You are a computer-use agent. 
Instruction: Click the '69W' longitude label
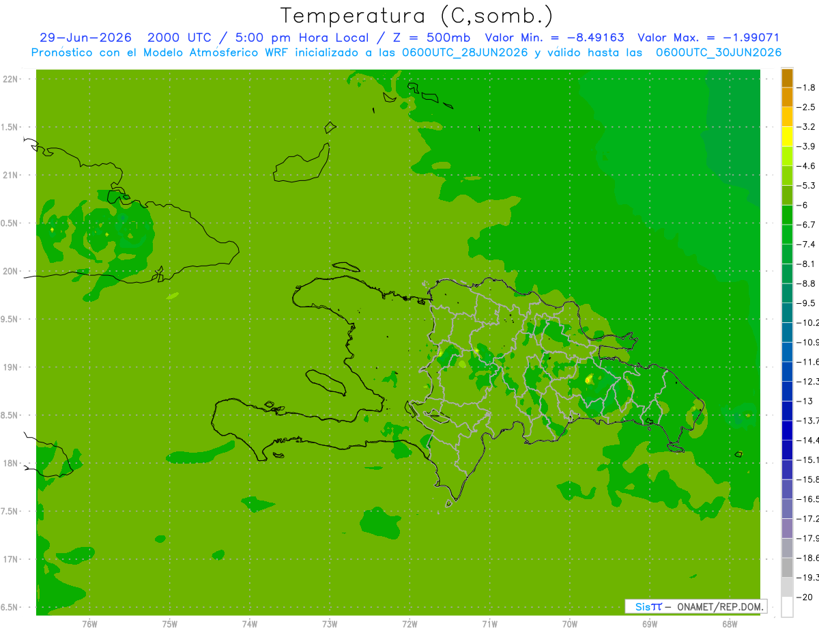point(649,623)
